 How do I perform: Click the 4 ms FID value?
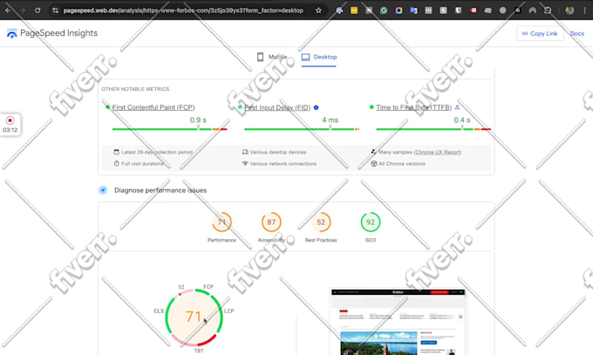pos(331,120)
